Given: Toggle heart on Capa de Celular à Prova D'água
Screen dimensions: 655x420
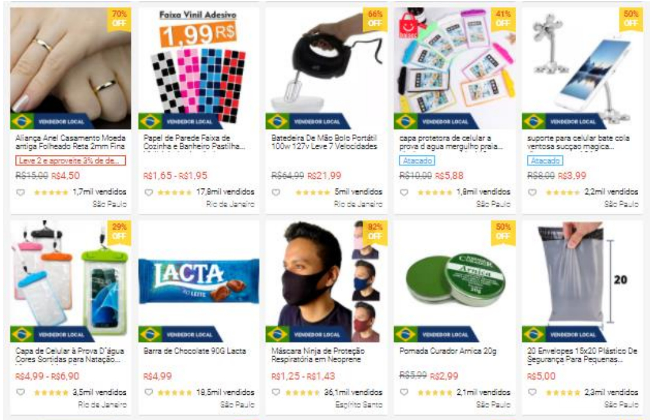Looking at the screenshot, I should click(x=20, y=392).
